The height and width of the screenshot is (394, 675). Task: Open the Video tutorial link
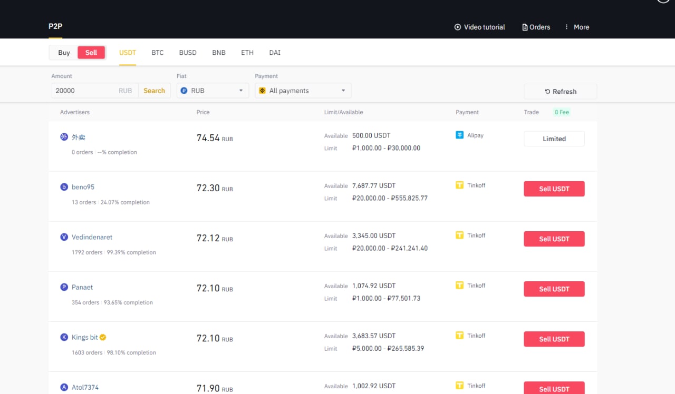479,27
